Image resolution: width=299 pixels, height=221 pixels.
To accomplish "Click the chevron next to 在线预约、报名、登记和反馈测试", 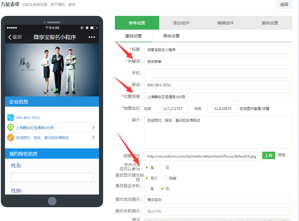I will (x=93, y=137).
